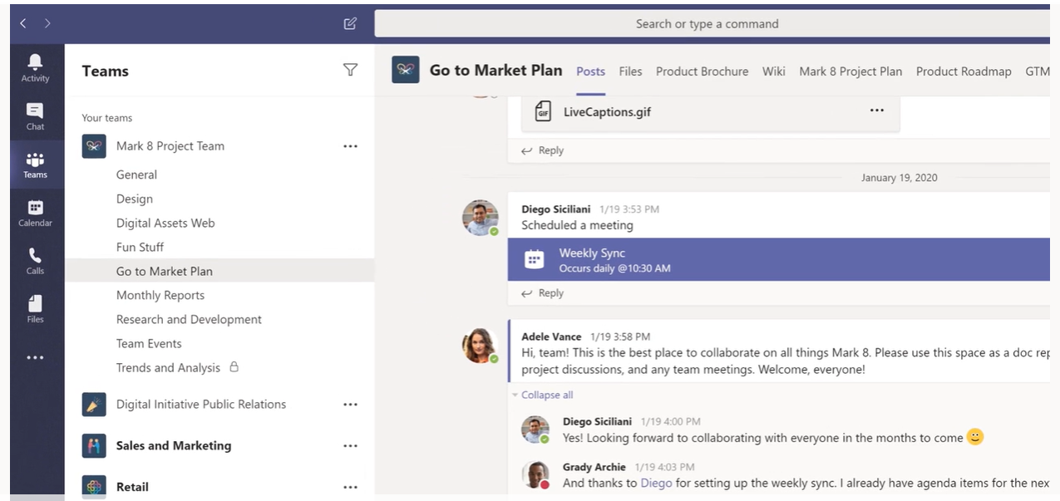
Task: Click the Digital Initiative Public Relations avatar
Action: [94, 405]
